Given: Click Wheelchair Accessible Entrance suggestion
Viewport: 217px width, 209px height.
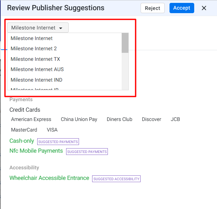Looking at the screenshot, I should [x=49, y=178].
